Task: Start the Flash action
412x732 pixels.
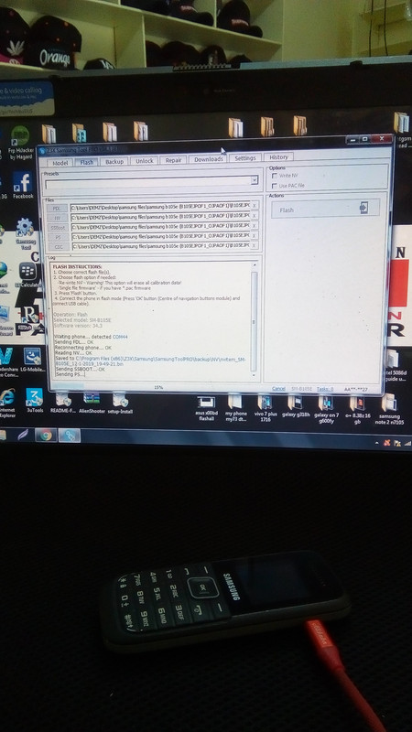Action: 326,209
